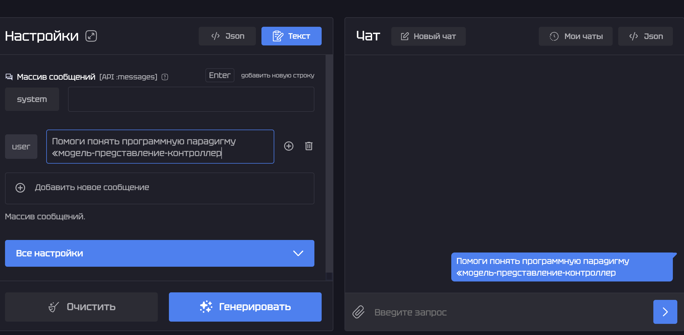Click the paperclip attach file icon
The width and height of the screenshot is (684, 335).
click(358, 312)
